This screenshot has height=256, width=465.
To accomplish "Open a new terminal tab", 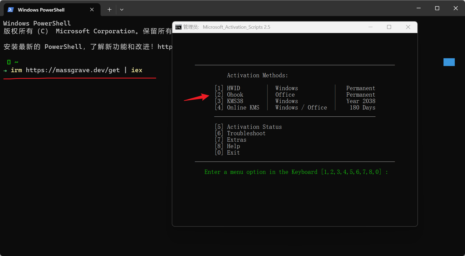I will pos(109,10).
